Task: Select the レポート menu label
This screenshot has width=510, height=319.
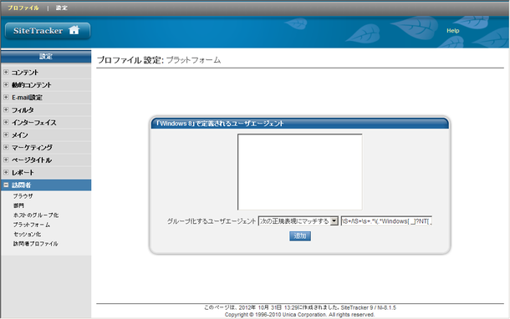Action: 23,173
